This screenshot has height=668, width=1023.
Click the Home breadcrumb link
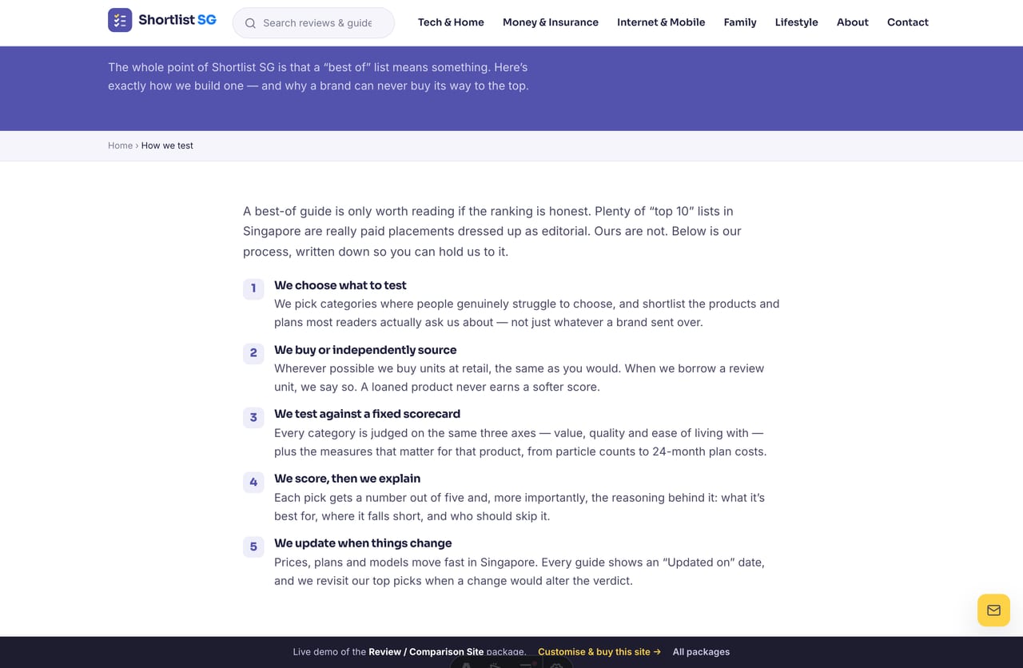point(121,145)
